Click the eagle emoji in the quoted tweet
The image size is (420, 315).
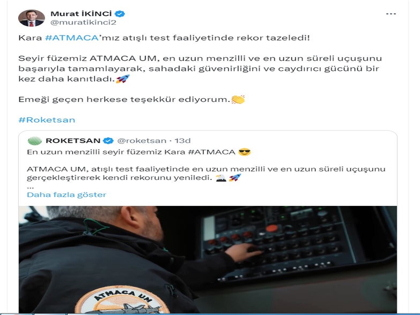221,178
